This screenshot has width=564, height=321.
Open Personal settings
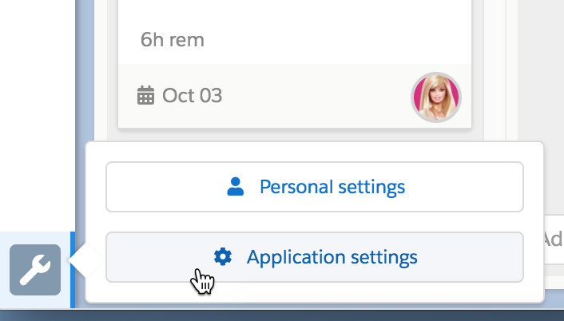point(314,188)
